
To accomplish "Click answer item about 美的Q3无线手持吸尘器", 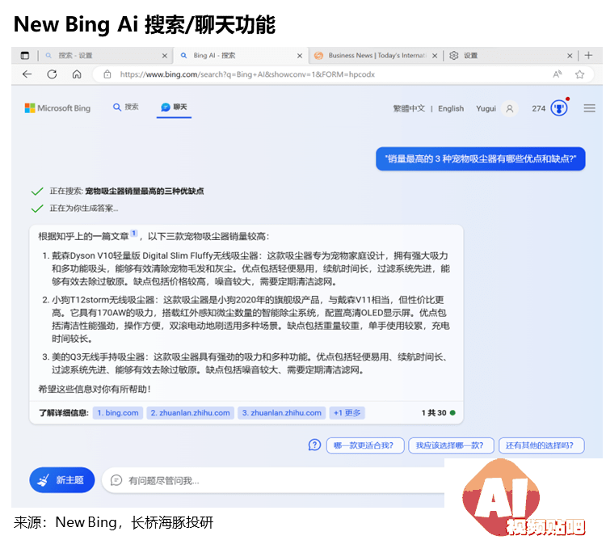I will click(x=246, y=363).
